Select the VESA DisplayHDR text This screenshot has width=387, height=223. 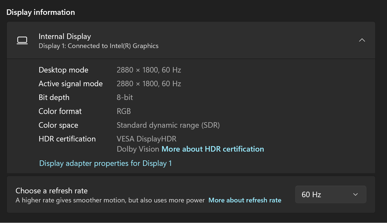point(146,139)
